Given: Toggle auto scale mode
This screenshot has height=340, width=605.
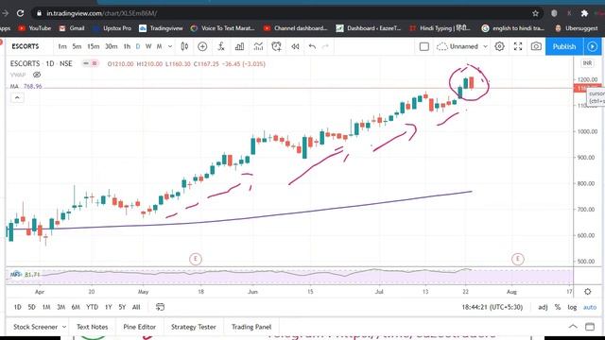Looking at the screenshot, I should [590, 307].
